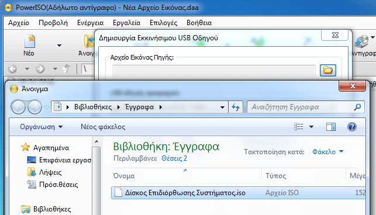The width and height of the screenshot is (376, 215).
Task: Click the PowerISO path field showing backslash
Action: click(88, 69)
